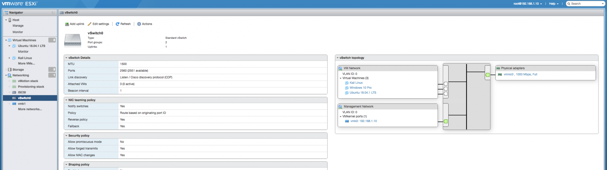Image resolution: width=607 pixels, height=170 pixels.
Task: Click the Provisioning stack icon
Action: (x=14, y=87)
